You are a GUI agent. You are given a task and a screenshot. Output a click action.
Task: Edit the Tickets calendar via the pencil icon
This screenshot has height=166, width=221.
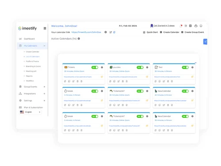click(x=73, y=81)
